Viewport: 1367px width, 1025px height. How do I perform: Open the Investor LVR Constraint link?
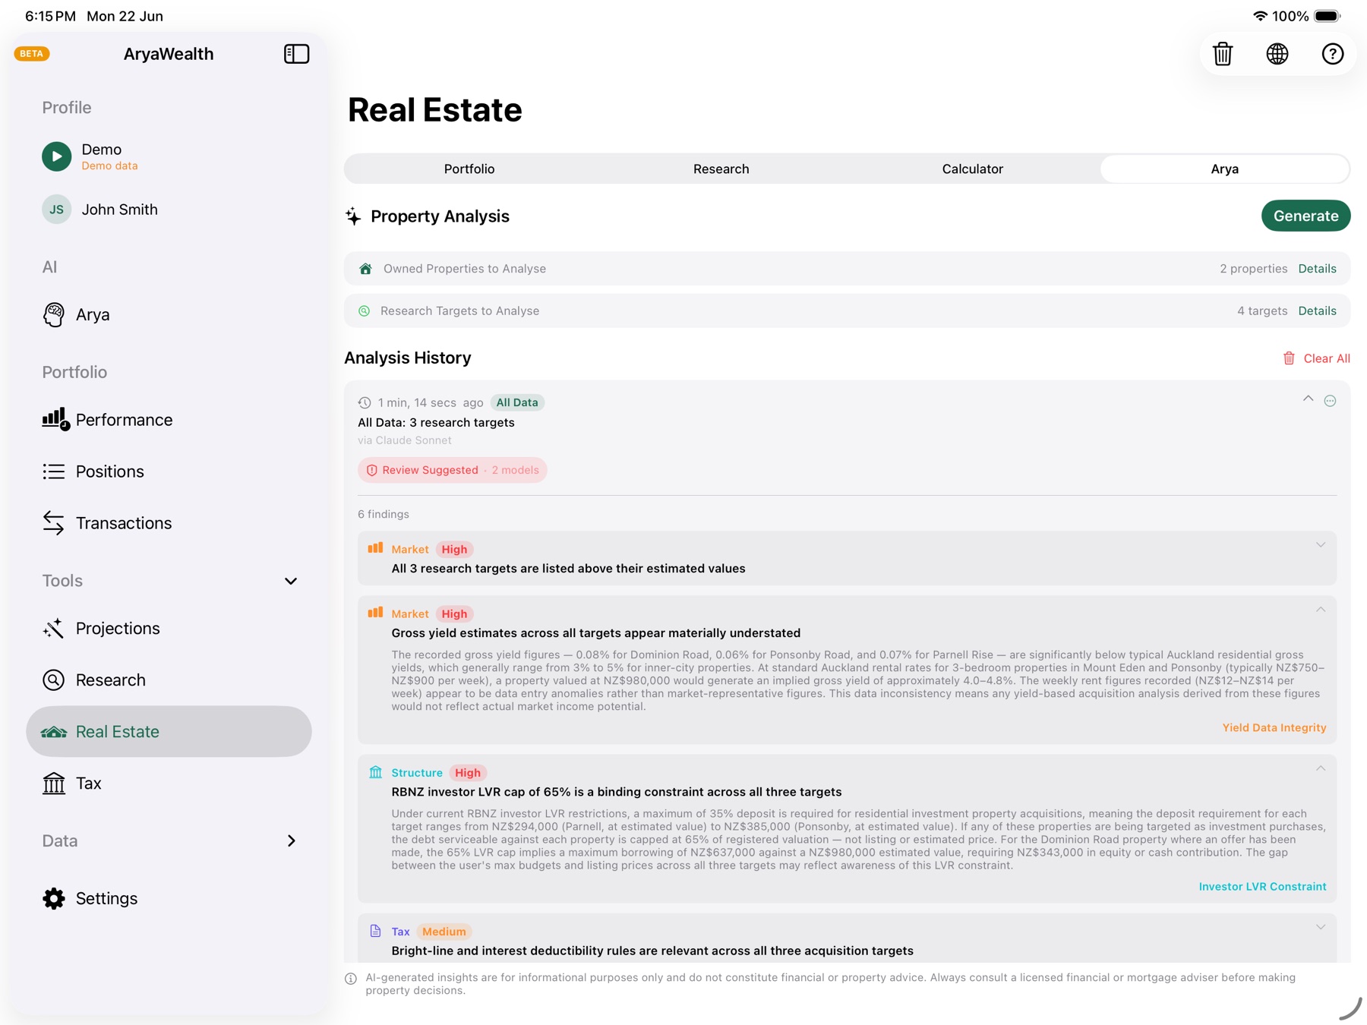click(1262, 886)
